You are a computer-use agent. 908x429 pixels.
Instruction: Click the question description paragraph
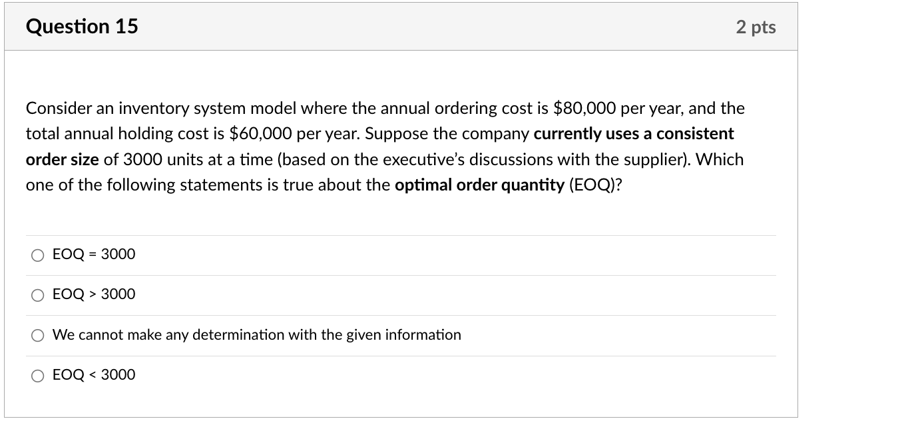click(385, 146)
